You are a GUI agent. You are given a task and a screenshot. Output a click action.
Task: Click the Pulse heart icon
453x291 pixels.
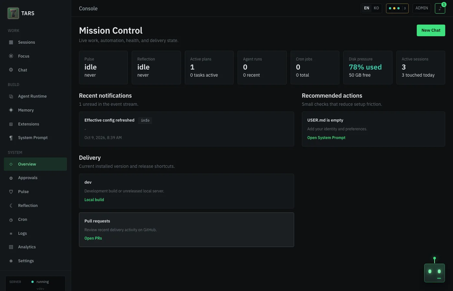(x=11, y=192)
